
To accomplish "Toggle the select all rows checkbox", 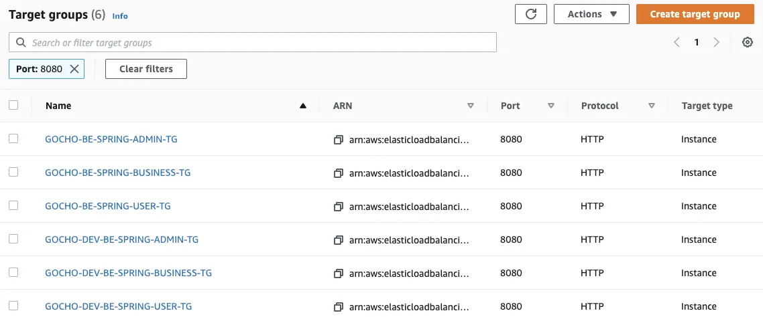I will click(x=13, y=105).
